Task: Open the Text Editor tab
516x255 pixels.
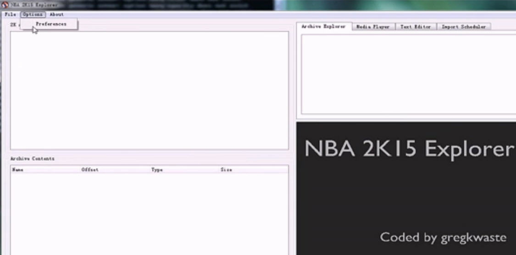Action: point(416,27)
